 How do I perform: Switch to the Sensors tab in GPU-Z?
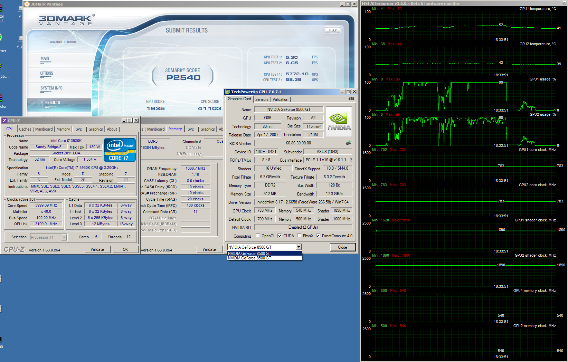tap(262, 99)
